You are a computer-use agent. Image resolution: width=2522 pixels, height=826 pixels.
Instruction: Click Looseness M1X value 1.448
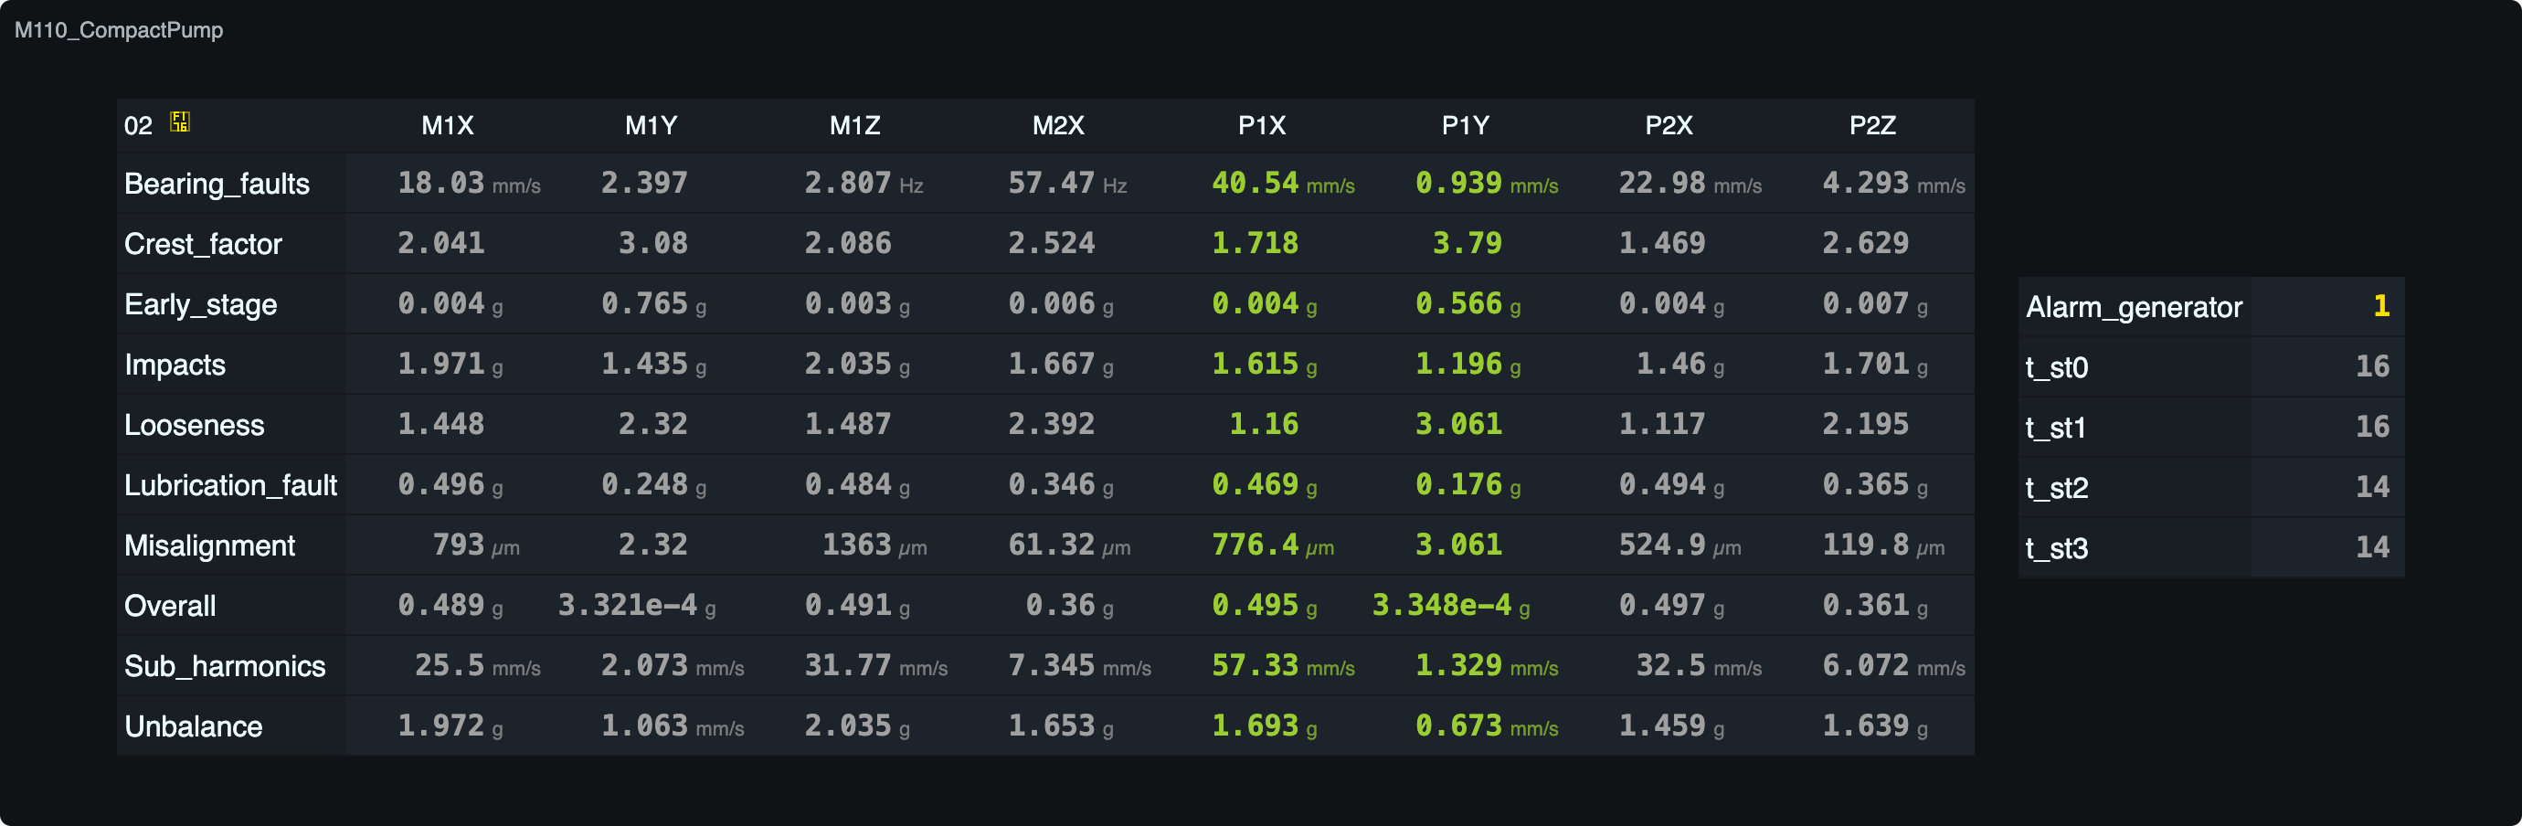(440, 425)
